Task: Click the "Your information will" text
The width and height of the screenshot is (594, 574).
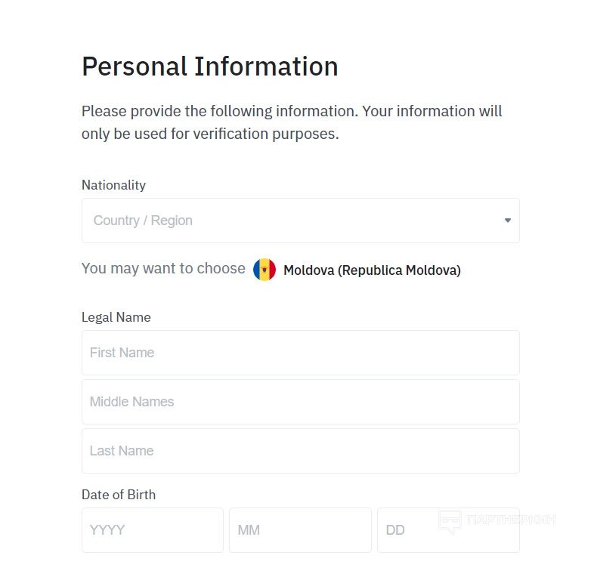Action: (x=432, y=111)
